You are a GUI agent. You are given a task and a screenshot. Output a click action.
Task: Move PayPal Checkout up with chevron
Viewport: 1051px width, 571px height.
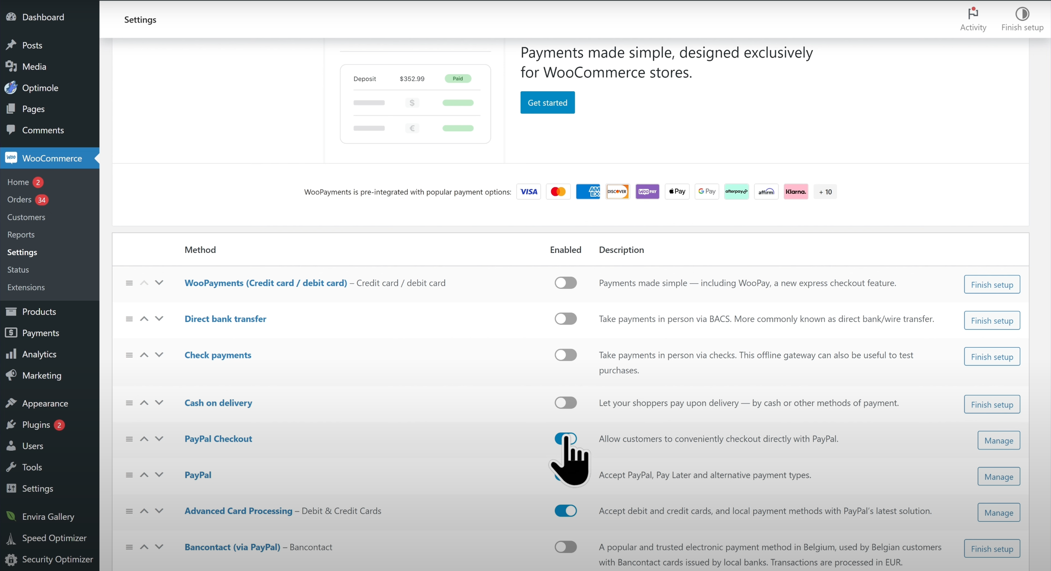click(144, 439)
